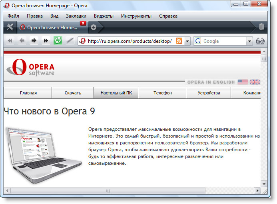The width and height of the screenshot is (277, 204).
Task: Maximize the Opera window
Action: point(246,4)
